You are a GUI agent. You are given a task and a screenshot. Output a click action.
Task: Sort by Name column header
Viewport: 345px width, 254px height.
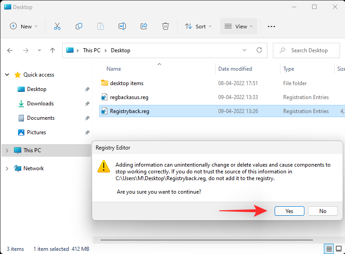pyautogui.click(x=114, y=69)
